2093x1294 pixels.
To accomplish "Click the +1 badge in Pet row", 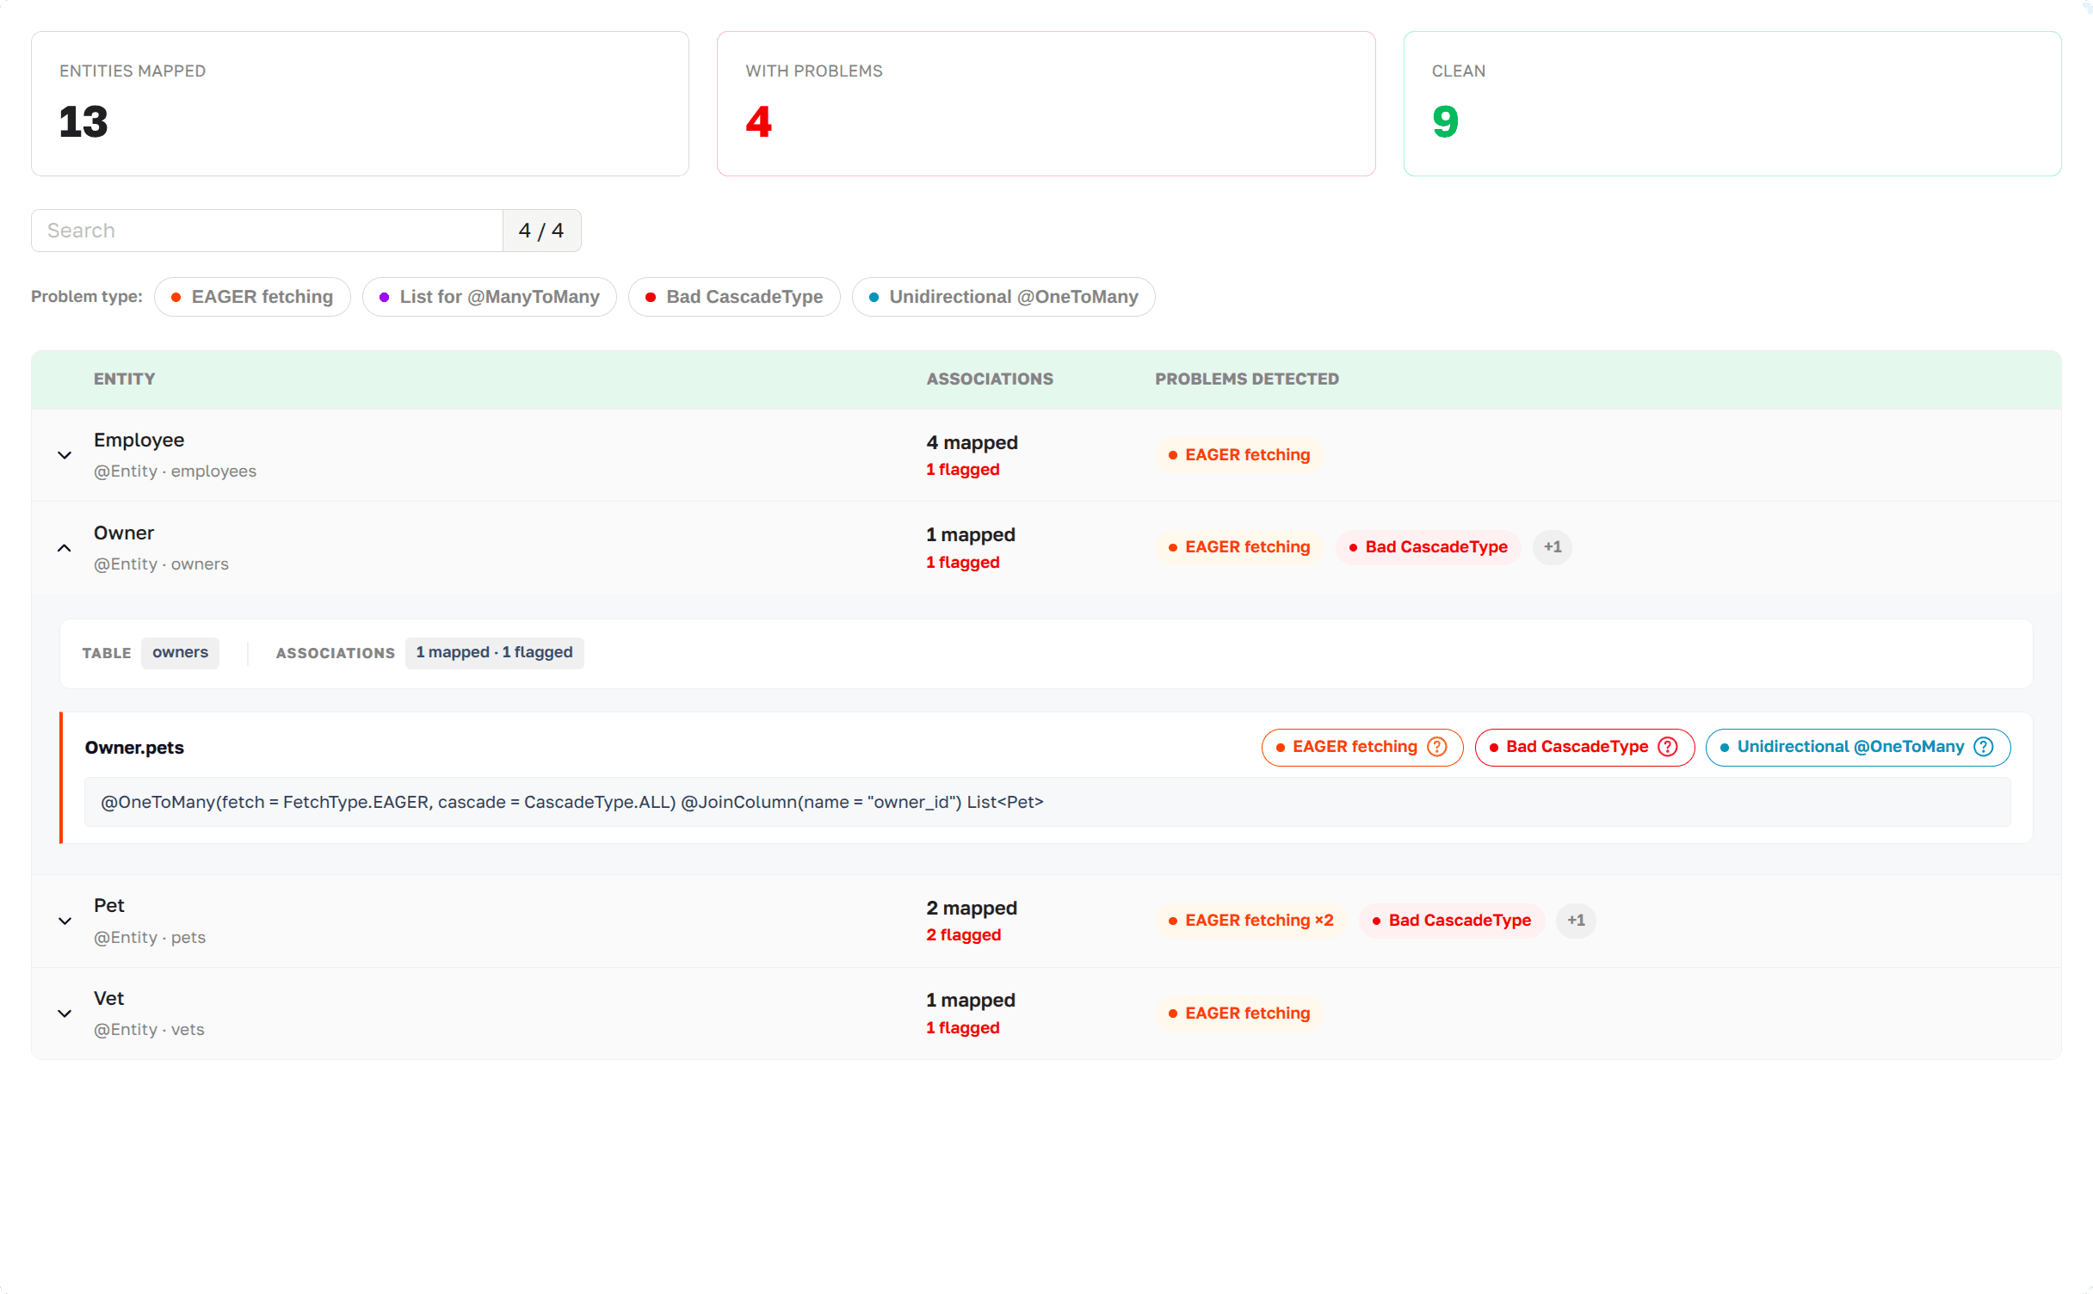I will [x=1576, y=921].
